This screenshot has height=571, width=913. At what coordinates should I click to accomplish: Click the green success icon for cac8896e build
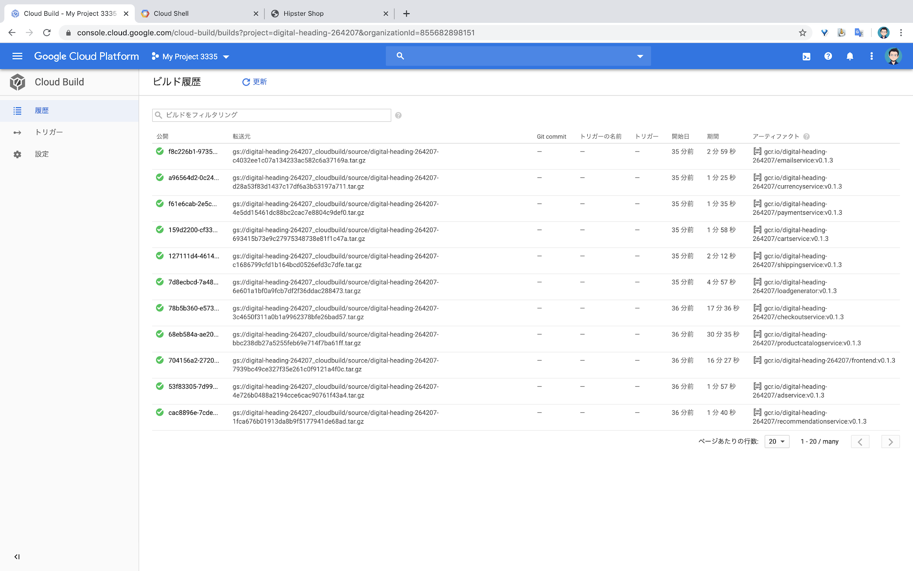tap(160, 412)
